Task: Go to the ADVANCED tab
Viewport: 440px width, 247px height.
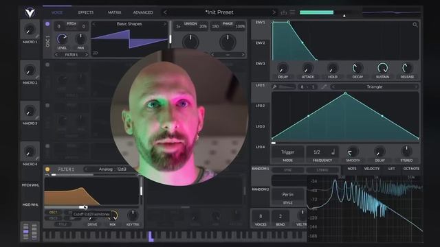Action: (143, 12)
